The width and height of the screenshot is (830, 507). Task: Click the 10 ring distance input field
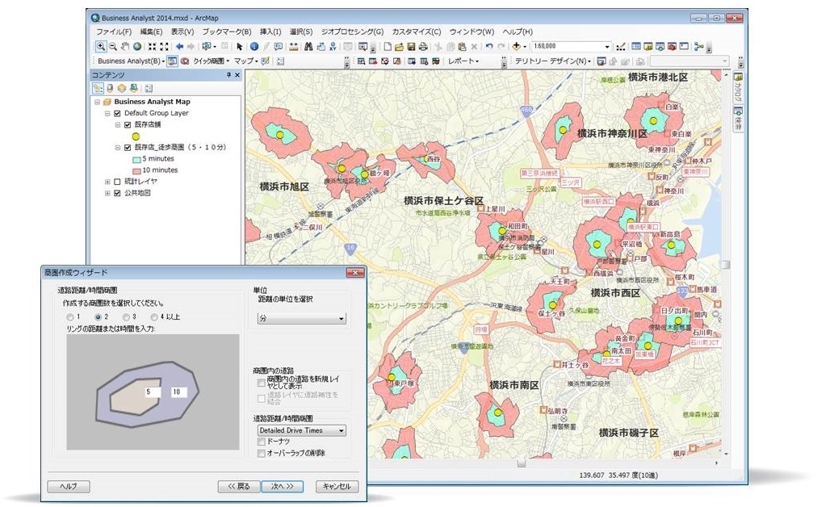[178, 392]
